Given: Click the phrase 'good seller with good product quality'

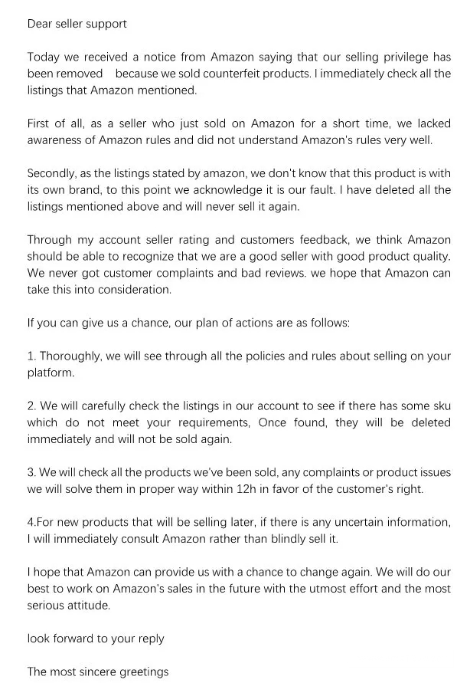Looking at the screenshot, I should coord(354,256).
